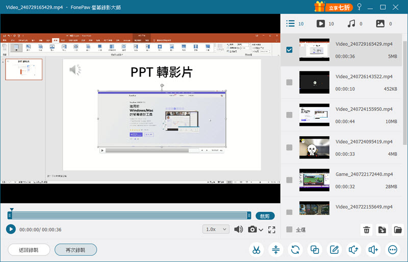Open the compress video tool

pyautogui.click(x=276, y=250)
